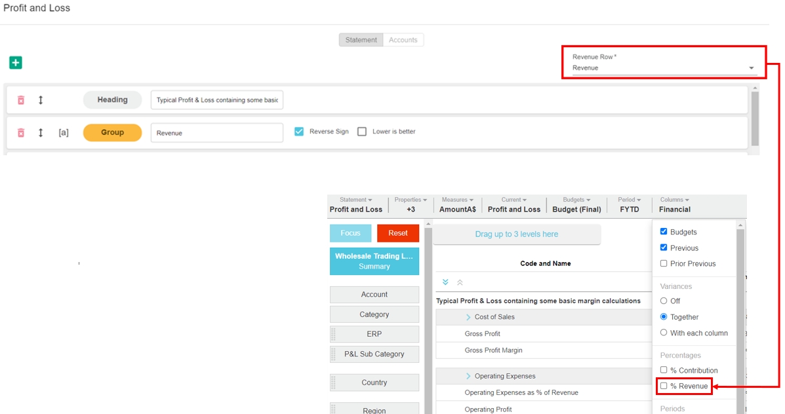Select the Off variances radio option

664,301
